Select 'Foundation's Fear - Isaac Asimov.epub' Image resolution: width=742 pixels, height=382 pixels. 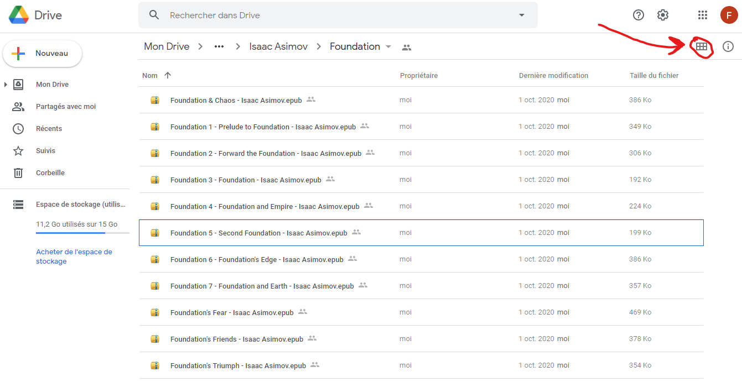421,312
